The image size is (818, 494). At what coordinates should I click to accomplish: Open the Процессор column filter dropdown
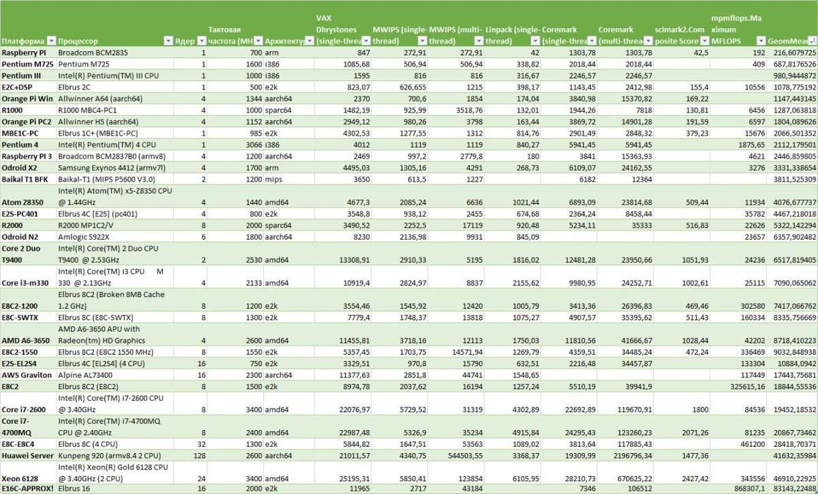[167, 42]
